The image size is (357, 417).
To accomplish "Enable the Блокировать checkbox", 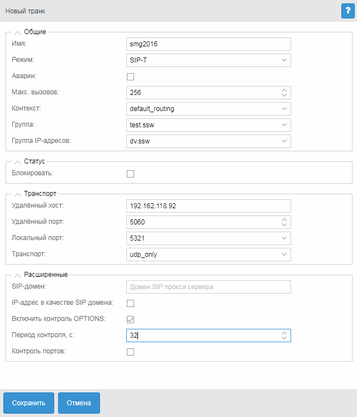I will pos(131,174).
